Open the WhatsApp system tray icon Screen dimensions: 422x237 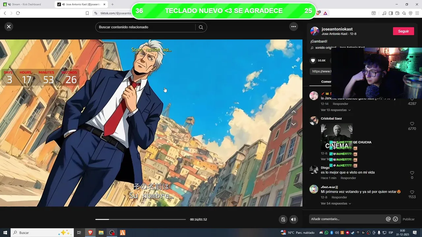326,233
